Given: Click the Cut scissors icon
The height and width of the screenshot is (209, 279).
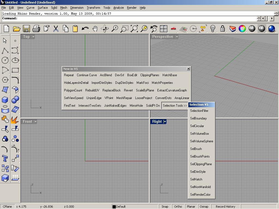Looking at the screenshot, I should [x=56, y=29].
